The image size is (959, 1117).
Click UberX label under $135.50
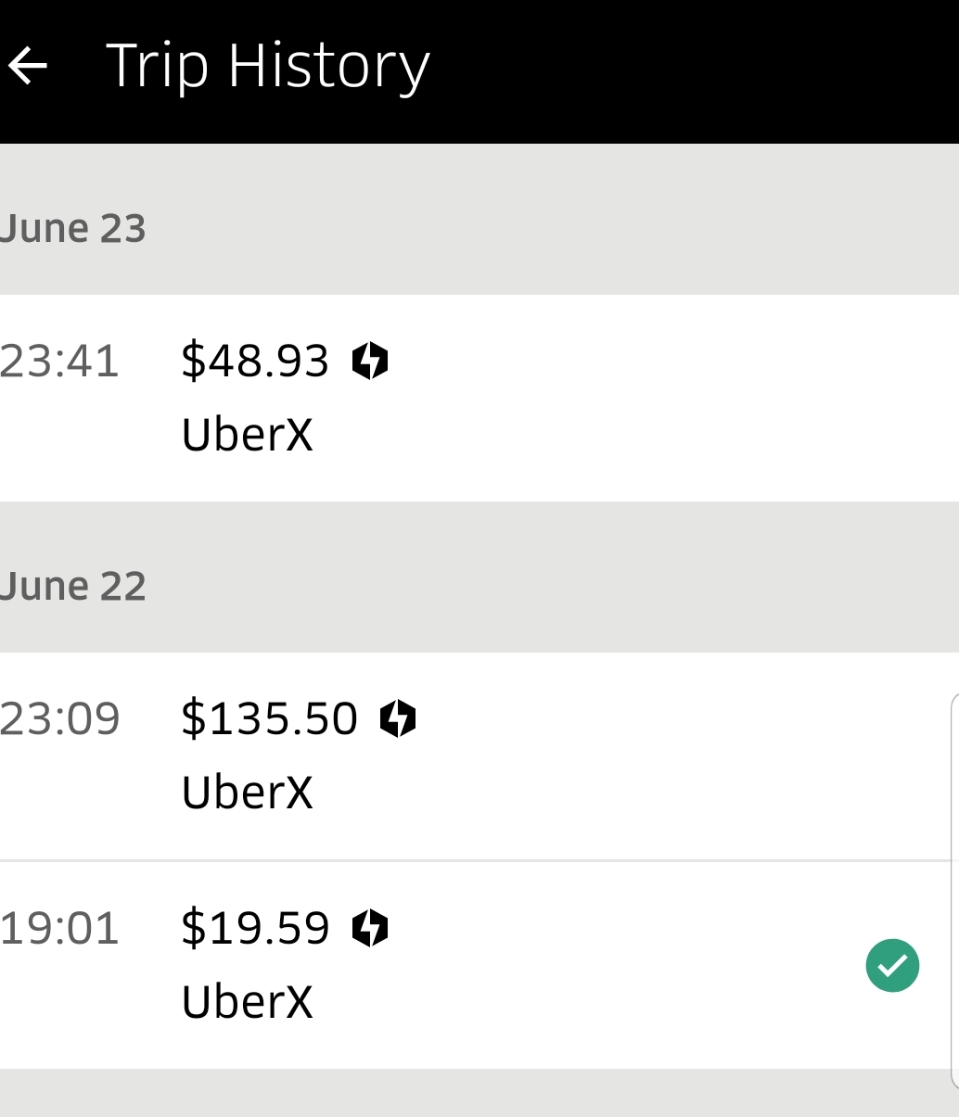pyautogui.click(x=248, y=793)
